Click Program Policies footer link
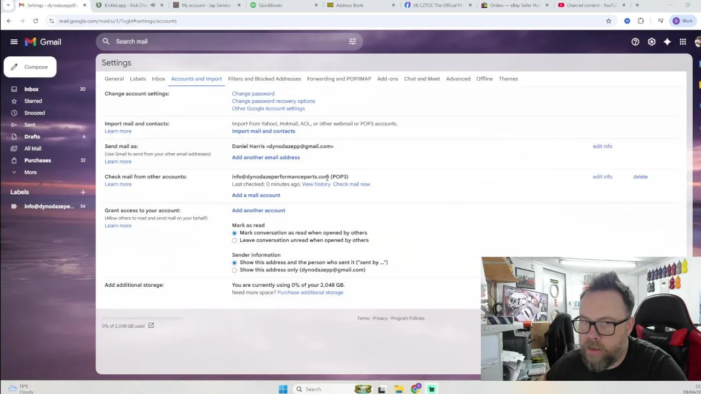 (x=407, y=318)
